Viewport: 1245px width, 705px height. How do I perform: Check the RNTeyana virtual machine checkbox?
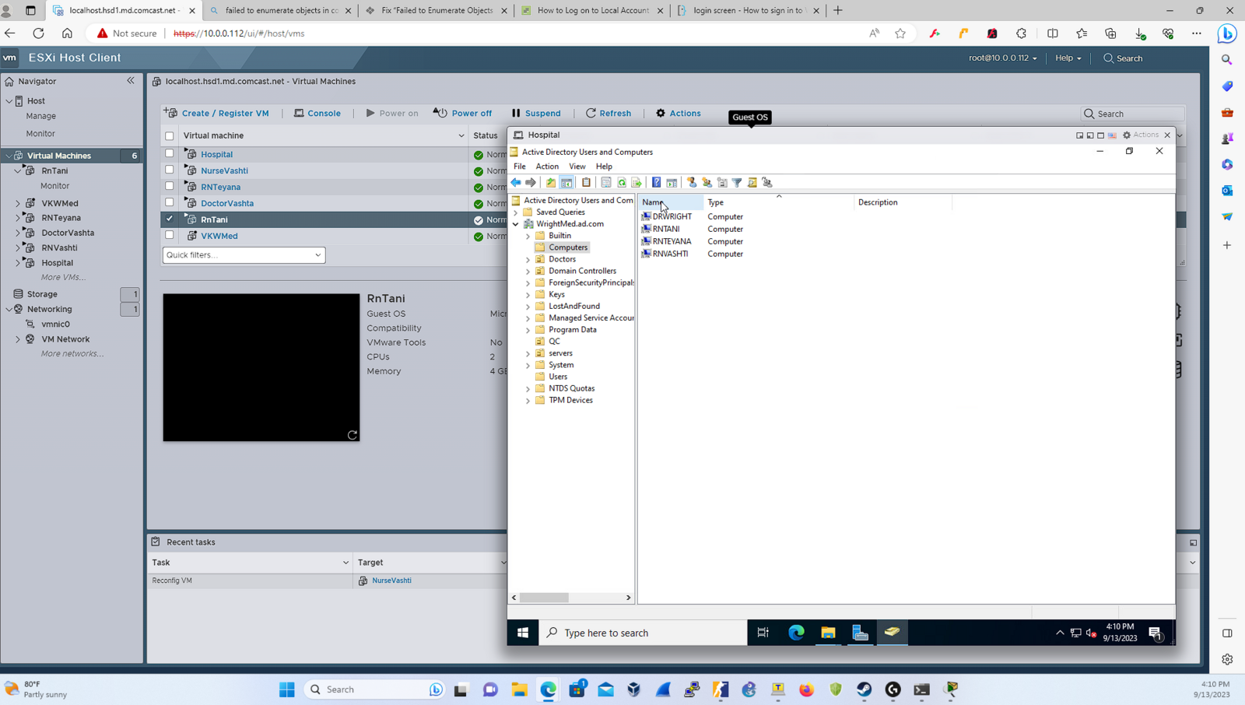(x=170, y=187)
